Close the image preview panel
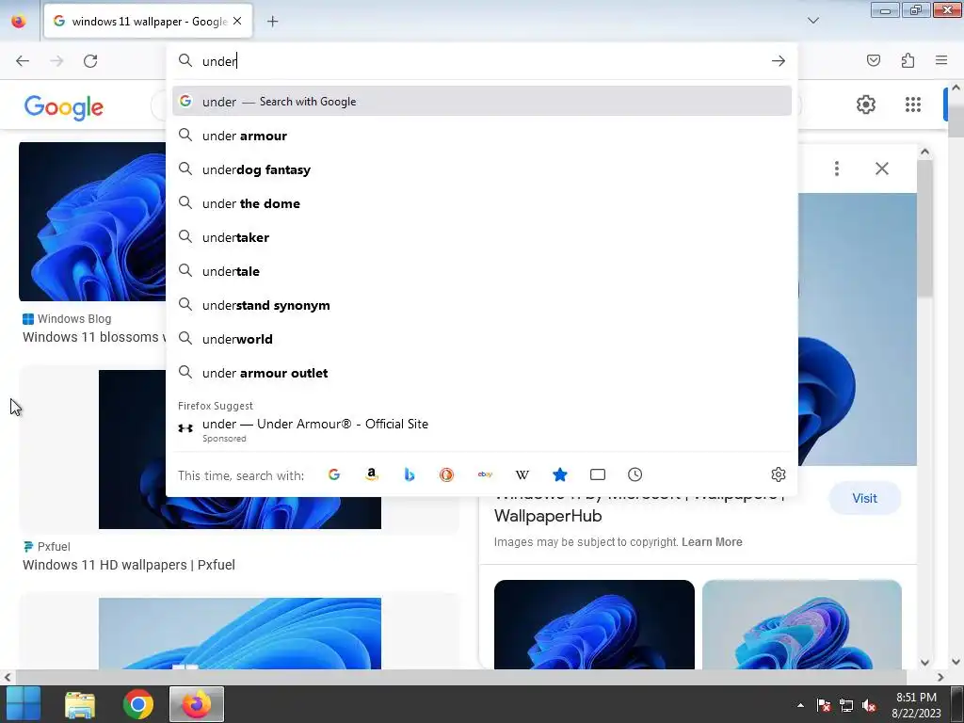This screenshot has width=964, height=723. (881, 169)
